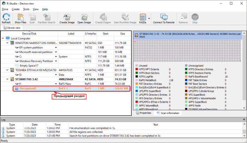Image resolution: width=247 pixels, height=143 pixels.
Task: Open the Drive menu
Action: [5, 9]
